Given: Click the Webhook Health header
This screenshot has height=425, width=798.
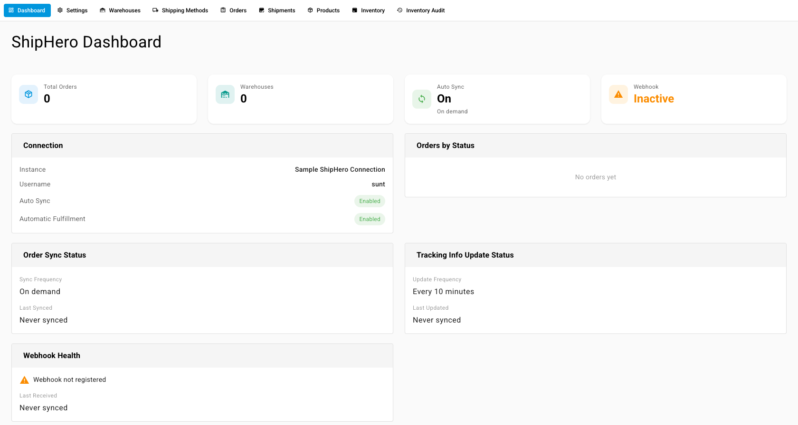Looking at the screenshot, I should coord(202,356).
